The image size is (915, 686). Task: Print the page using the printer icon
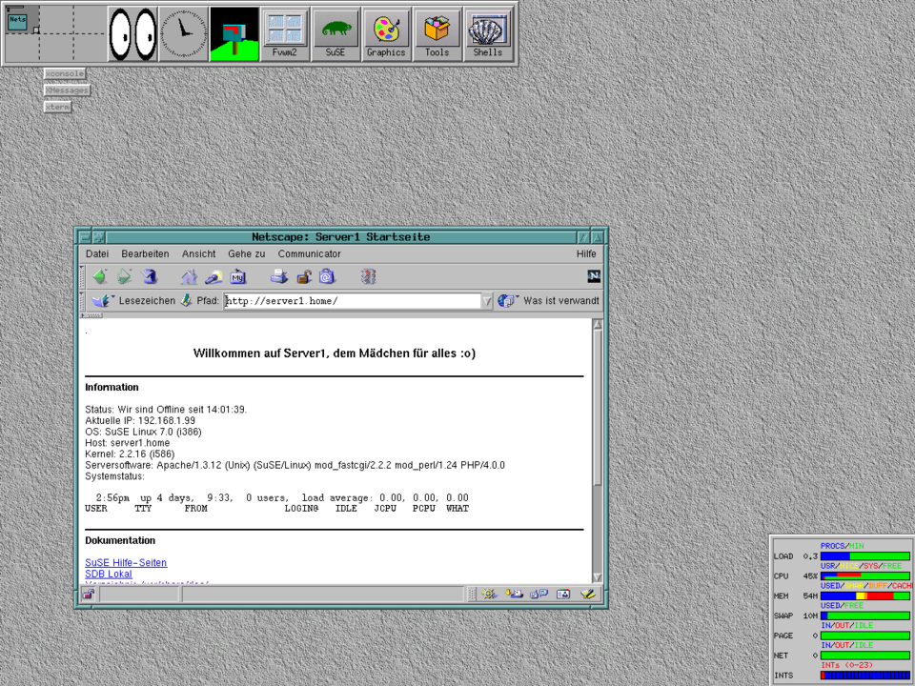(x=278, y=277)
